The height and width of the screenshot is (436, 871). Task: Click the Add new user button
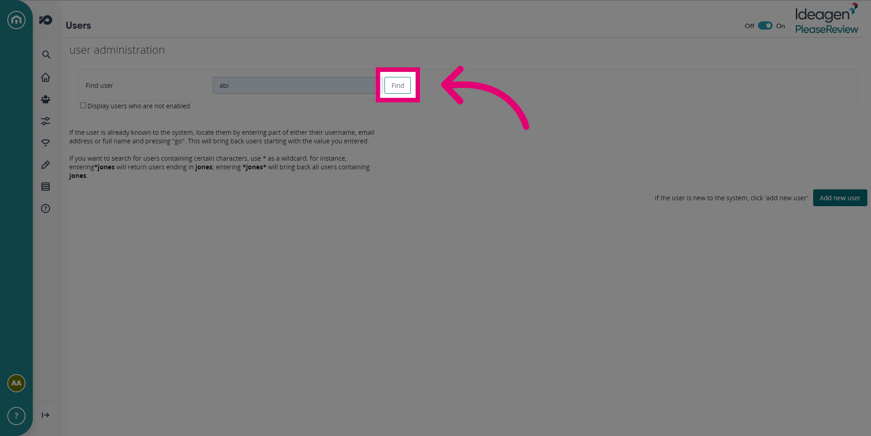[840, 198]
